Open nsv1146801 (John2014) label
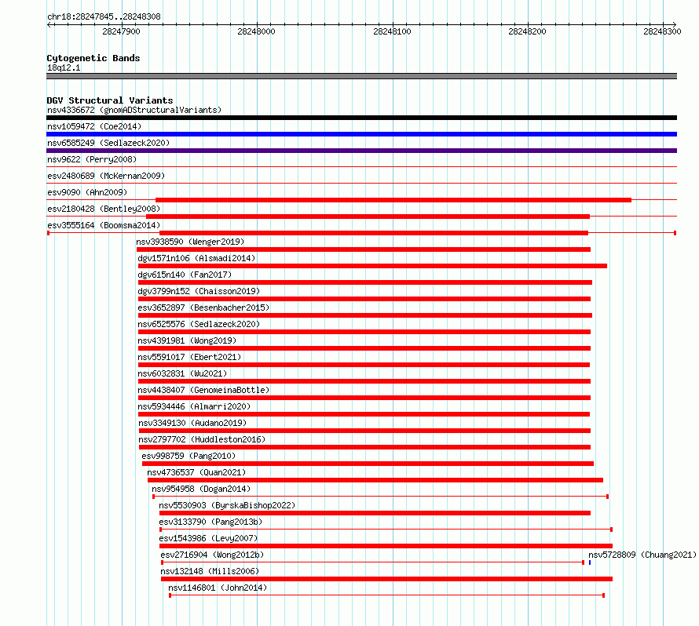The image size is (699, 626). tap(218, 588)
